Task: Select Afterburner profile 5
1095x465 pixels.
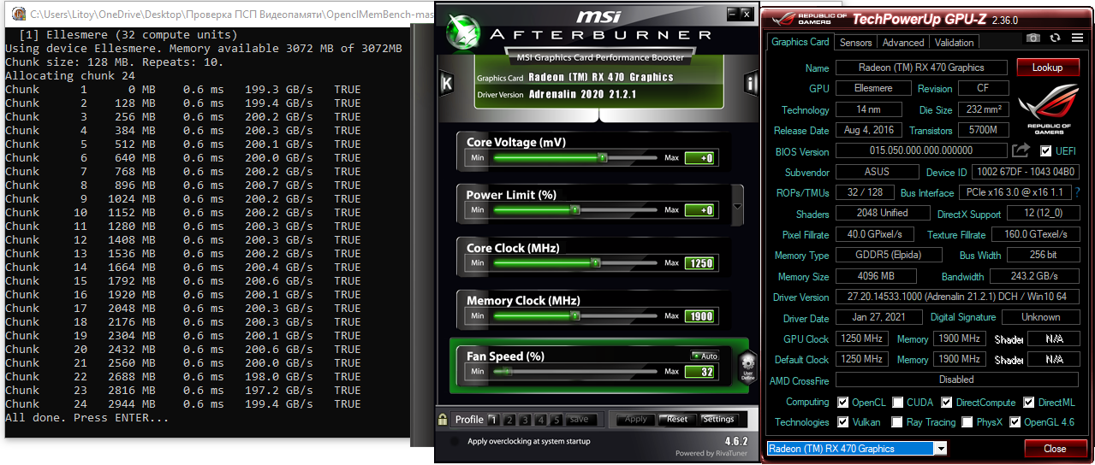Action: point(555,420)
